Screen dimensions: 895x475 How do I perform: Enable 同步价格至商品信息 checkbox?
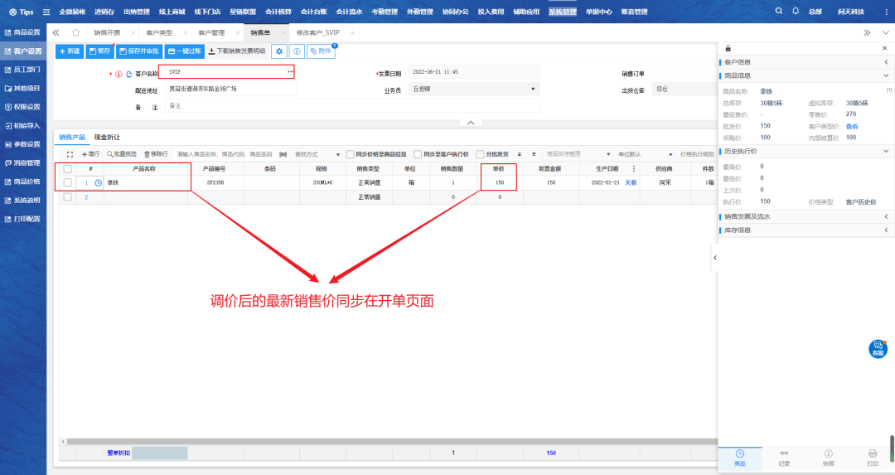[x=351, y=154]
